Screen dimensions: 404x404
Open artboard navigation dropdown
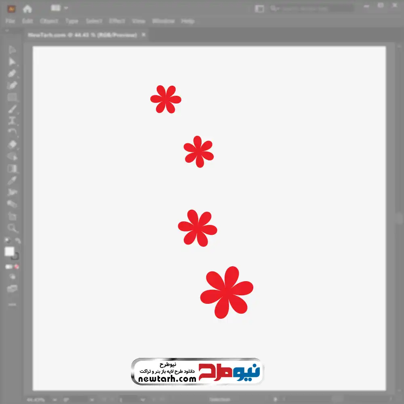coord(143,400)
